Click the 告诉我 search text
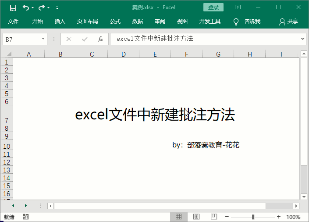This screenshot has height=222, width=309. 252,21
